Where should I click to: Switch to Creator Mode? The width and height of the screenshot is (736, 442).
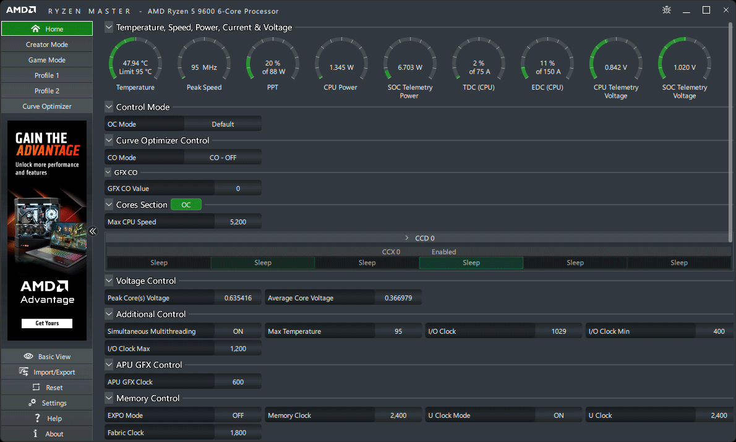pos(47,44)
